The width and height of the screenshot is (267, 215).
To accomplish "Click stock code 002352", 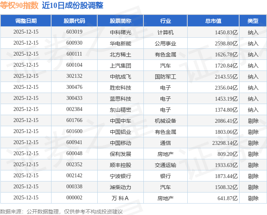I will pos(74,165).
